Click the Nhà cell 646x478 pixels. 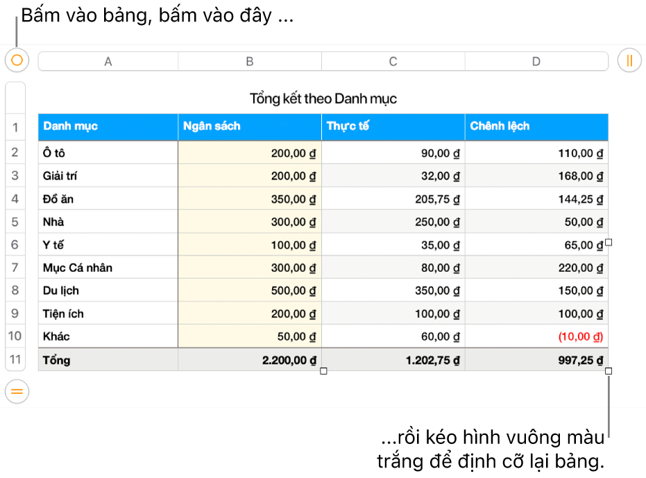[108, 222]
